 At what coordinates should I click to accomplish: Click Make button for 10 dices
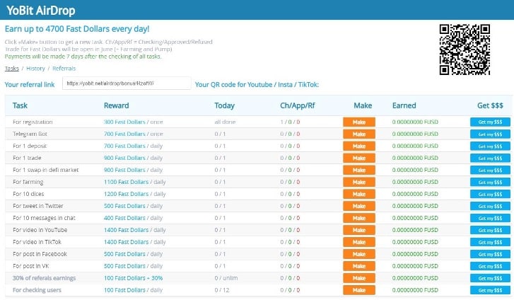359,194
